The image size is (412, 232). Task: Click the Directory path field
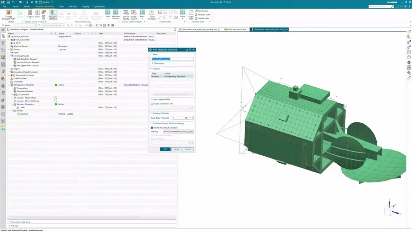pyautogui.click(x=178, y=131)
